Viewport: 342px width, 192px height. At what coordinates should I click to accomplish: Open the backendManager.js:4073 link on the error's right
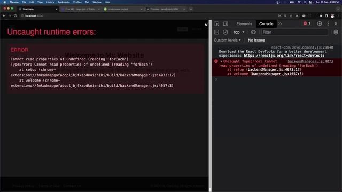pos(310,61)
